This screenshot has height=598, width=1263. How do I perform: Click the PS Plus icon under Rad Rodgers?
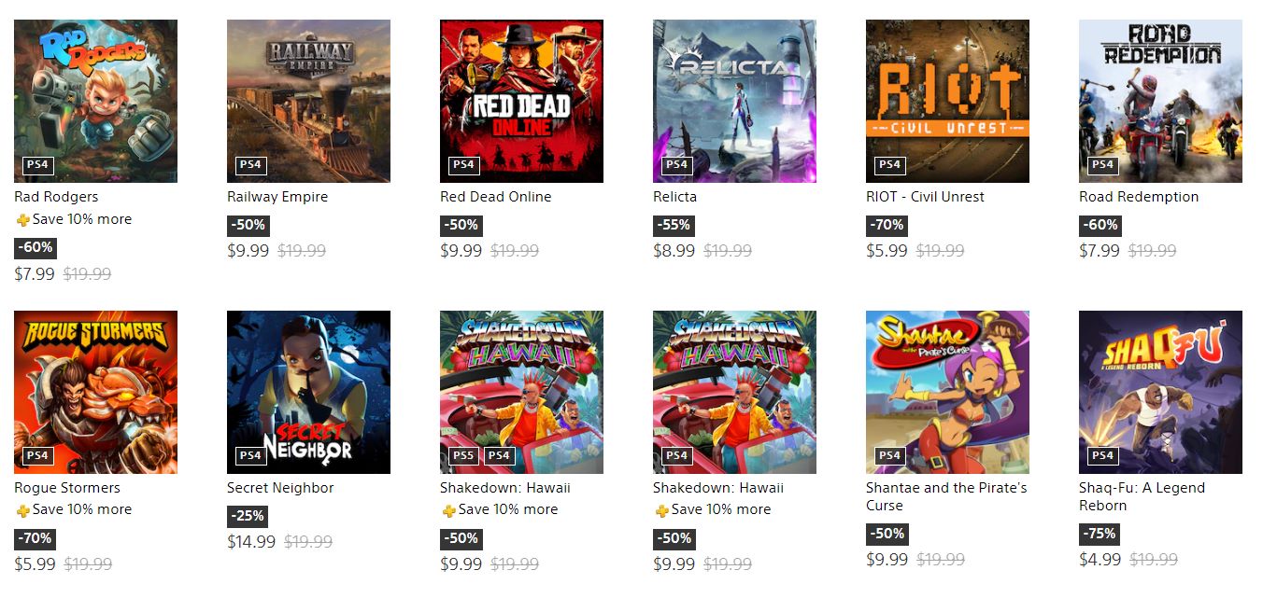pos(22,220)
